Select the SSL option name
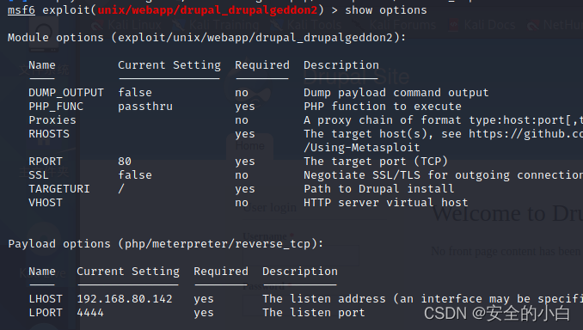The image size is (583, 330). [39, 175]
